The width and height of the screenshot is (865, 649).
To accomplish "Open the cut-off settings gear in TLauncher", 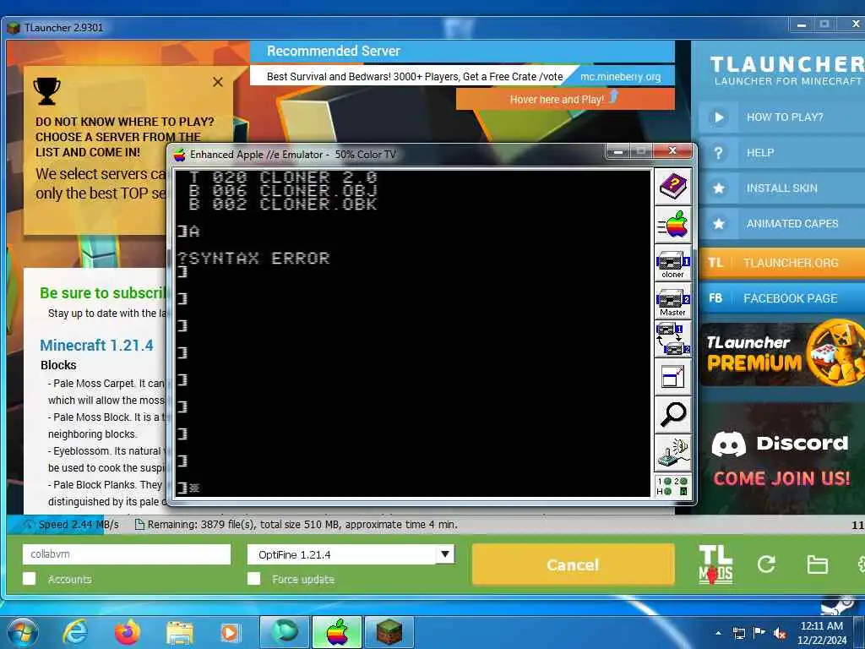I will point(861,564).
